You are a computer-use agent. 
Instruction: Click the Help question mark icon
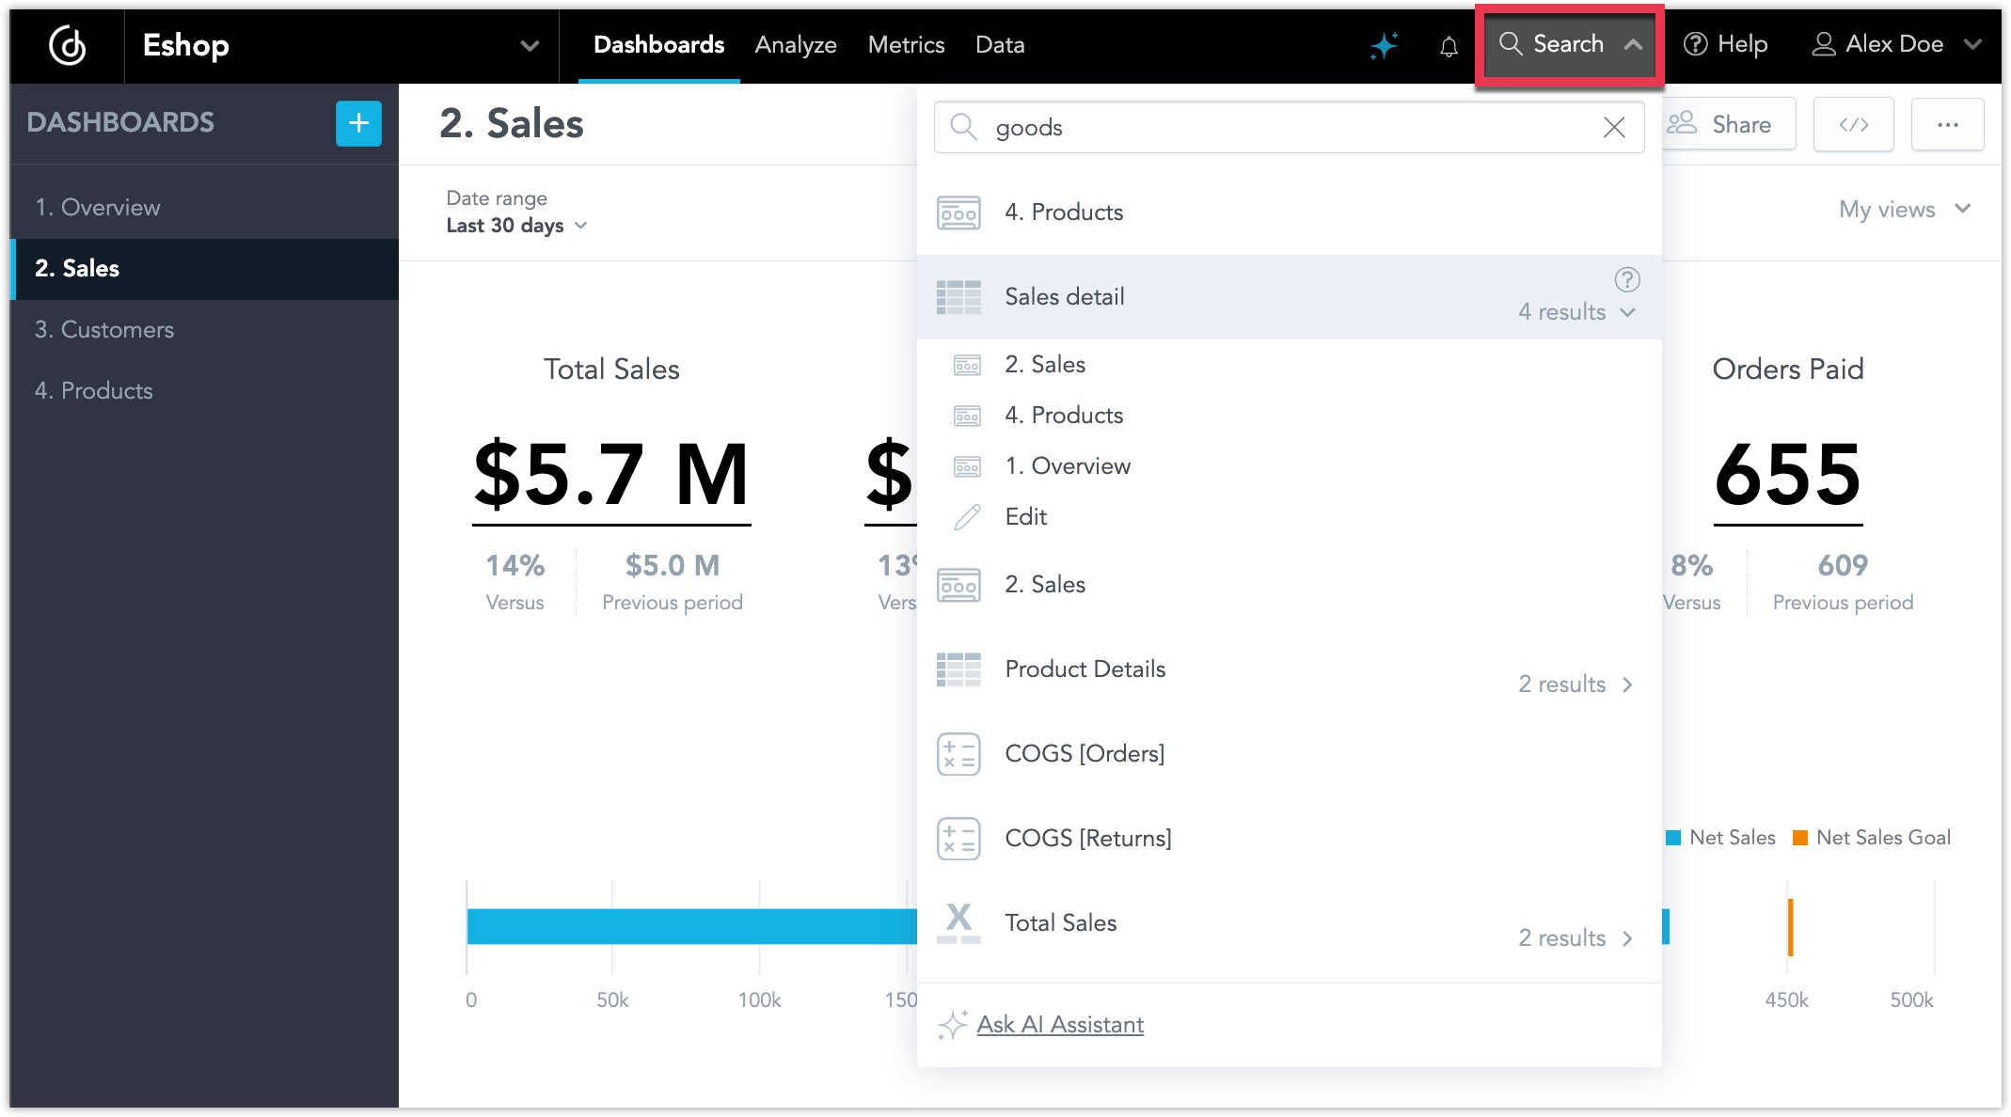[1695, 44]
